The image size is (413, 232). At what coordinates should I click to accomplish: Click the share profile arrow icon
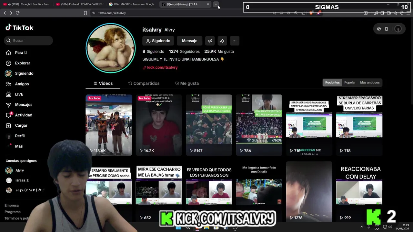pos(222,41)
